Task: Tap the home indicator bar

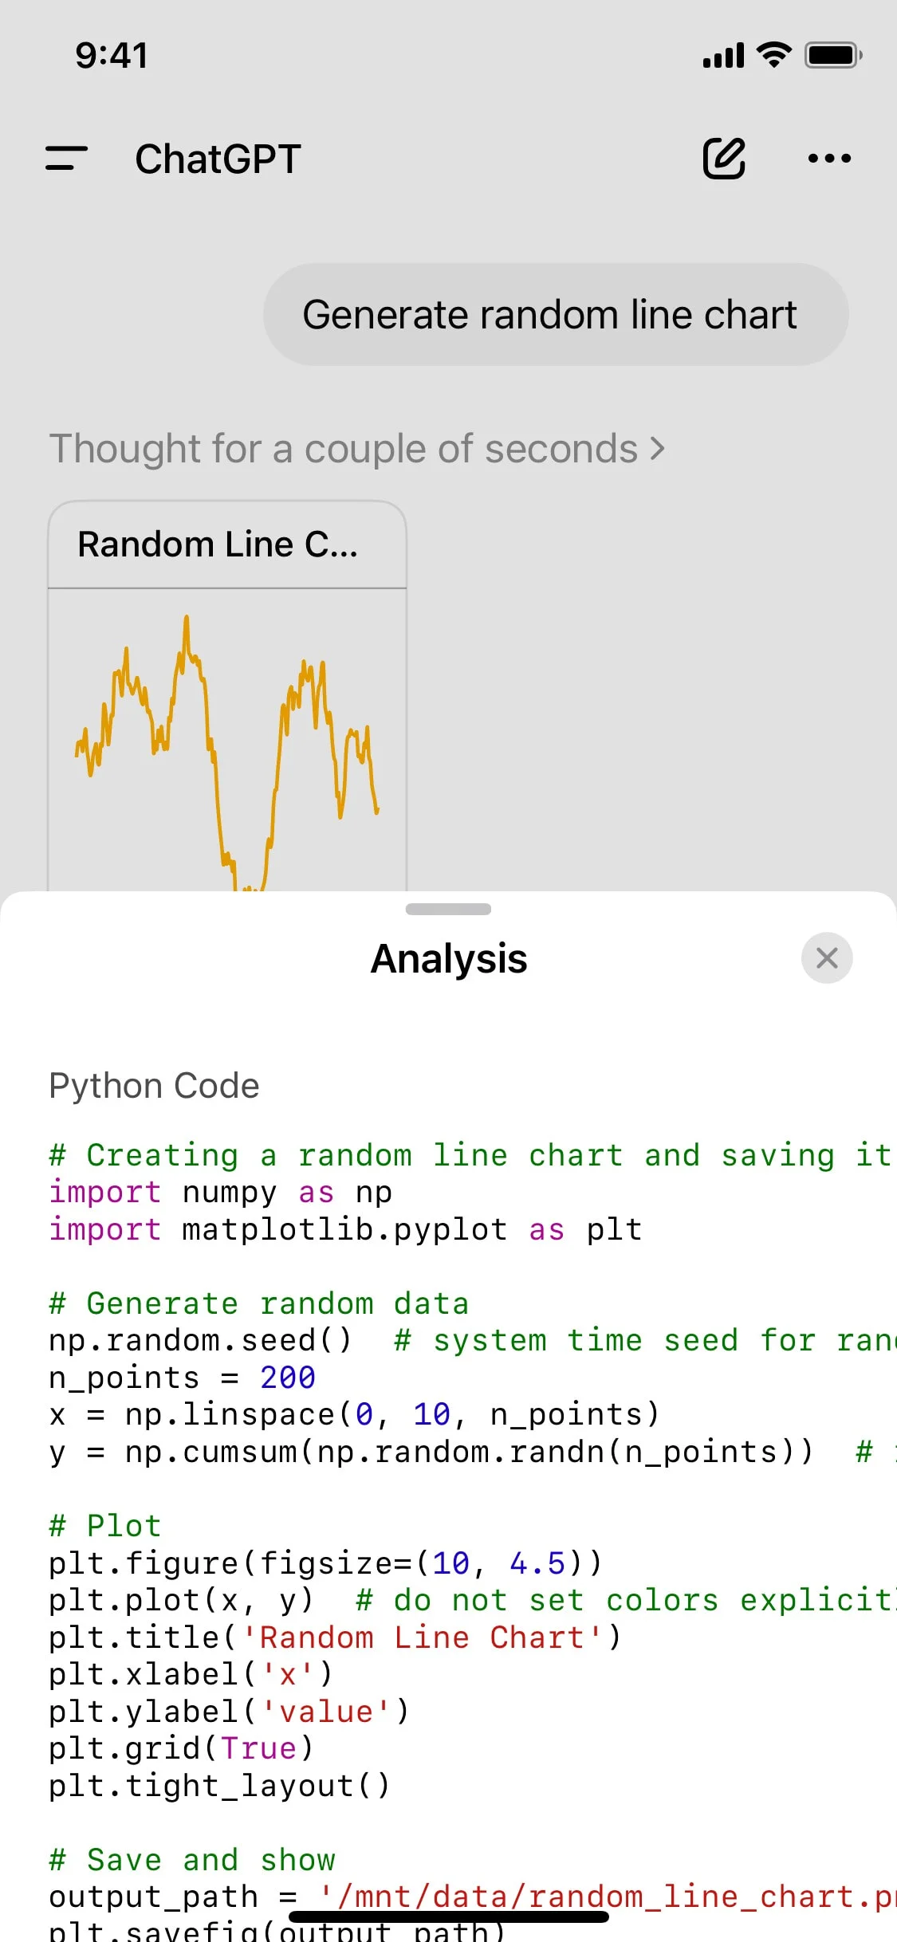Action: pos(449,1916)
